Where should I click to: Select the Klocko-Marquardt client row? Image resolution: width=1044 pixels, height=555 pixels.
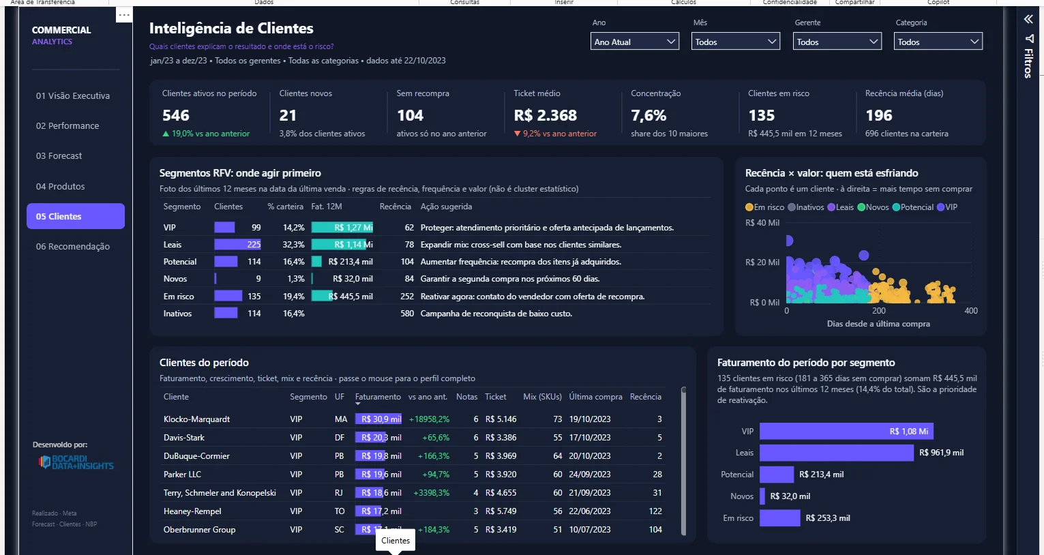(413, 419)
